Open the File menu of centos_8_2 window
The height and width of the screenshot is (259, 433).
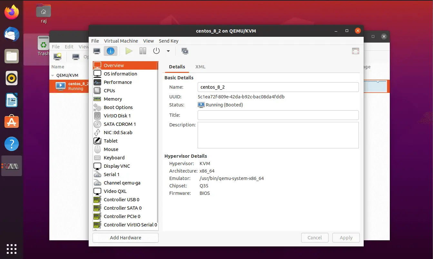95,41
